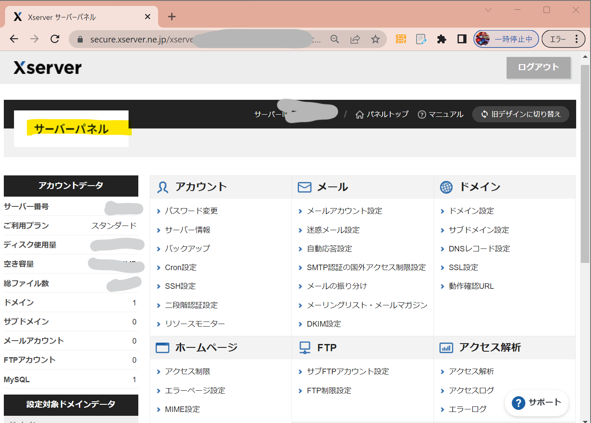Screen dimensions: 591x423
Task: Open リソースモニター
Action: (x=195, y=324)
